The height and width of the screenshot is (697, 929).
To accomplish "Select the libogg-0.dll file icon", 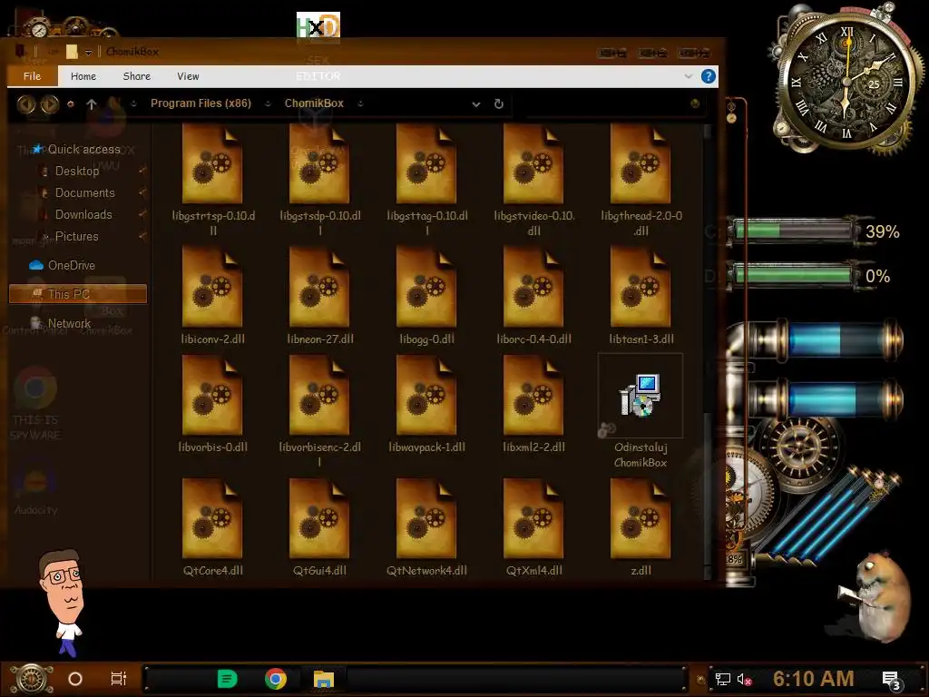I will point(426,287).
